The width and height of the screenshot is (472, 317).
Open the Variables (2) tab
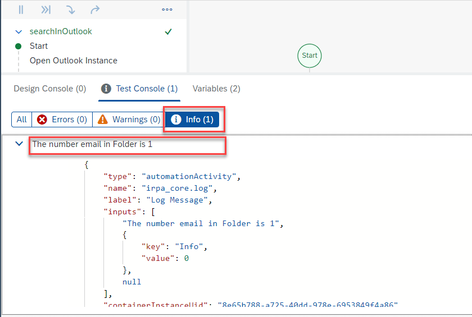(216, 89)
